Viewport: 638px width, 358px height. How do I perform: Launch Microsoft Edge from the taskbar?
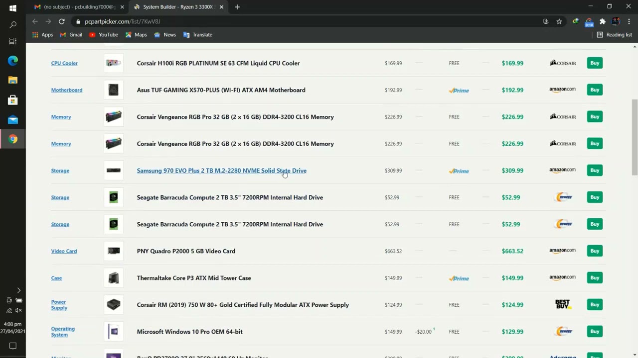click(x=13, y=61)
